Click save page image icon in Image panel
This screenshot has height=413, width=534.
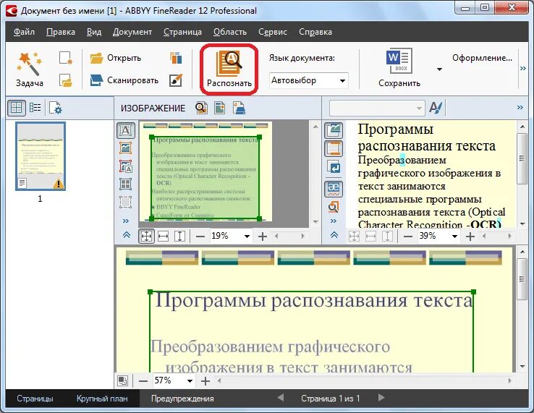tap(239, 108)
